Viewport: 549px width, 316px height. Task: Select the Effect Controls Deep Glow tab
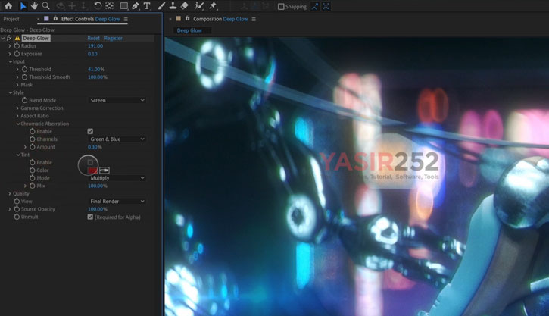tap(90, 19)
